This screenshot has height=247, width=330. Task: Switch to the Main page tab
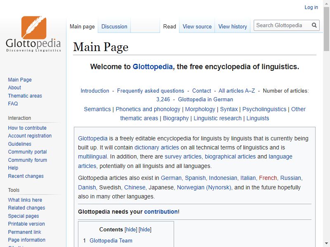82,27
